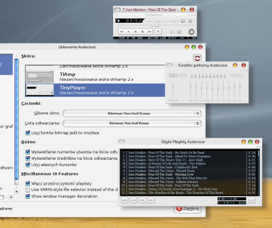Open the Główne okno font chooser
Viewport: 272px width, 228px height.
coord(132,113)
